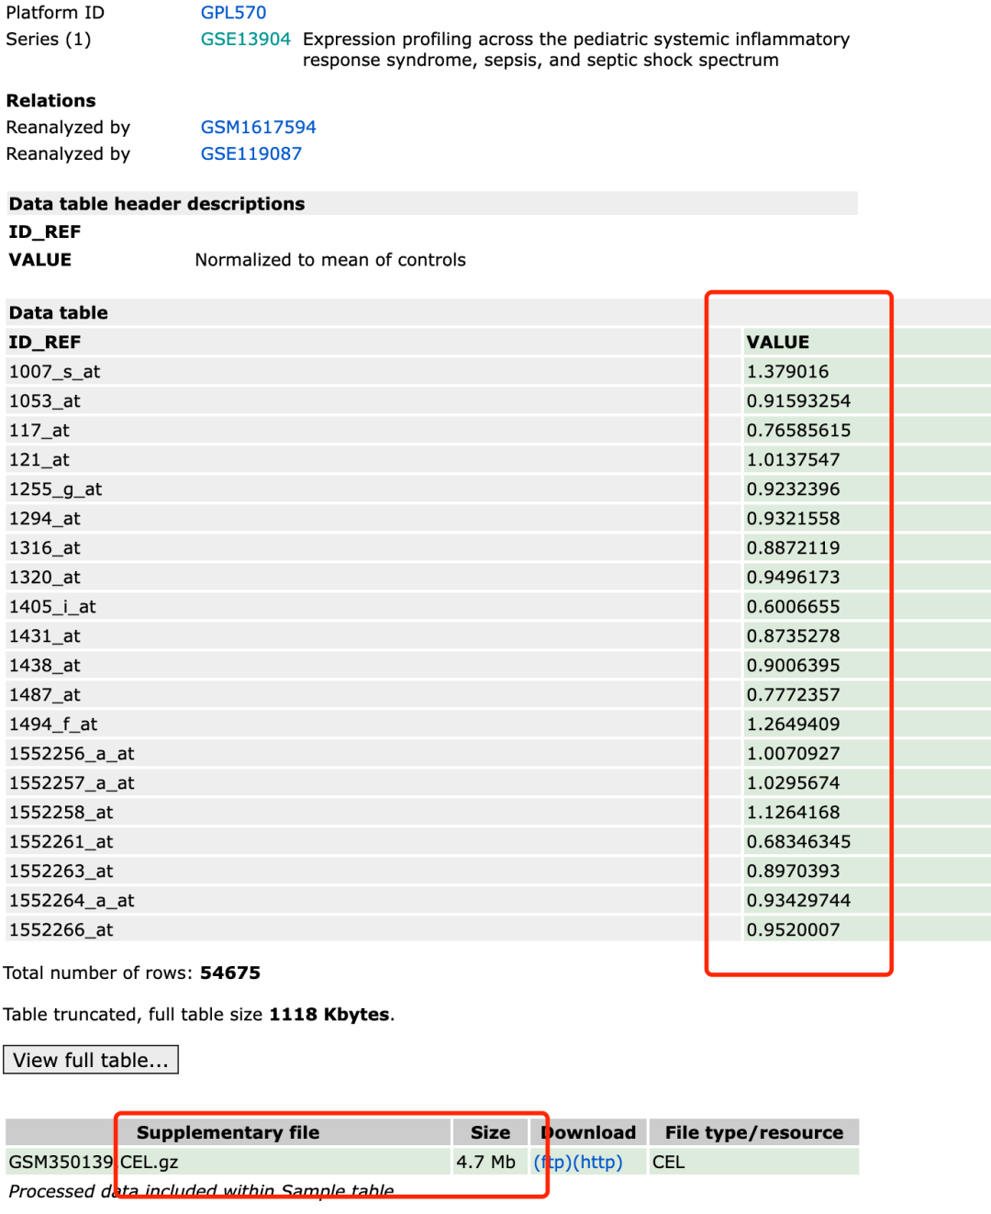This screenshot has height=1214, width=991.
Task: Select the 1487_at row ID
Action: 45,695
